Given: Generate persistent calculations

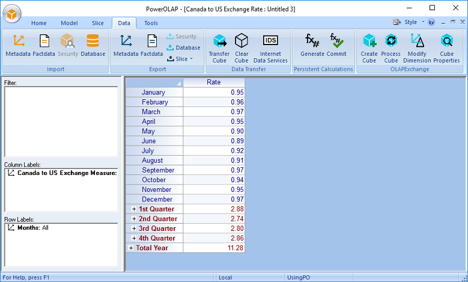Looking at the screenshot, I should [312, 45].
